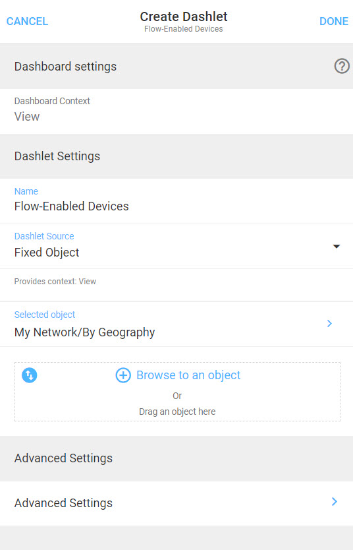
Task: Click the plus circle browse icon
Action: (x=123, y=375)
